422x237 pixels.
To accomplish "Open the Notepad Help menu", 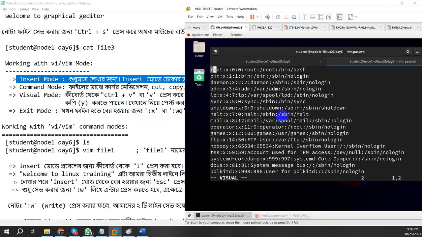I will click(x=45, y=9).
